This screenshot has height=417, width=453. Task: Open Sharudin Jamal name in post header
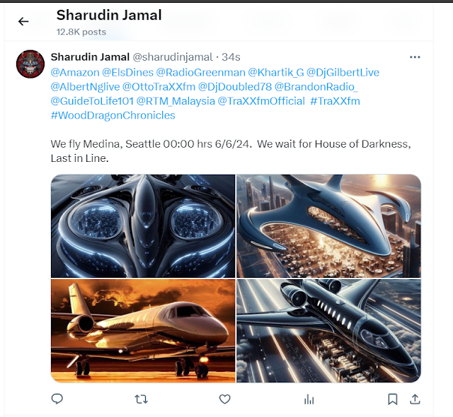(x=90, y=57)
